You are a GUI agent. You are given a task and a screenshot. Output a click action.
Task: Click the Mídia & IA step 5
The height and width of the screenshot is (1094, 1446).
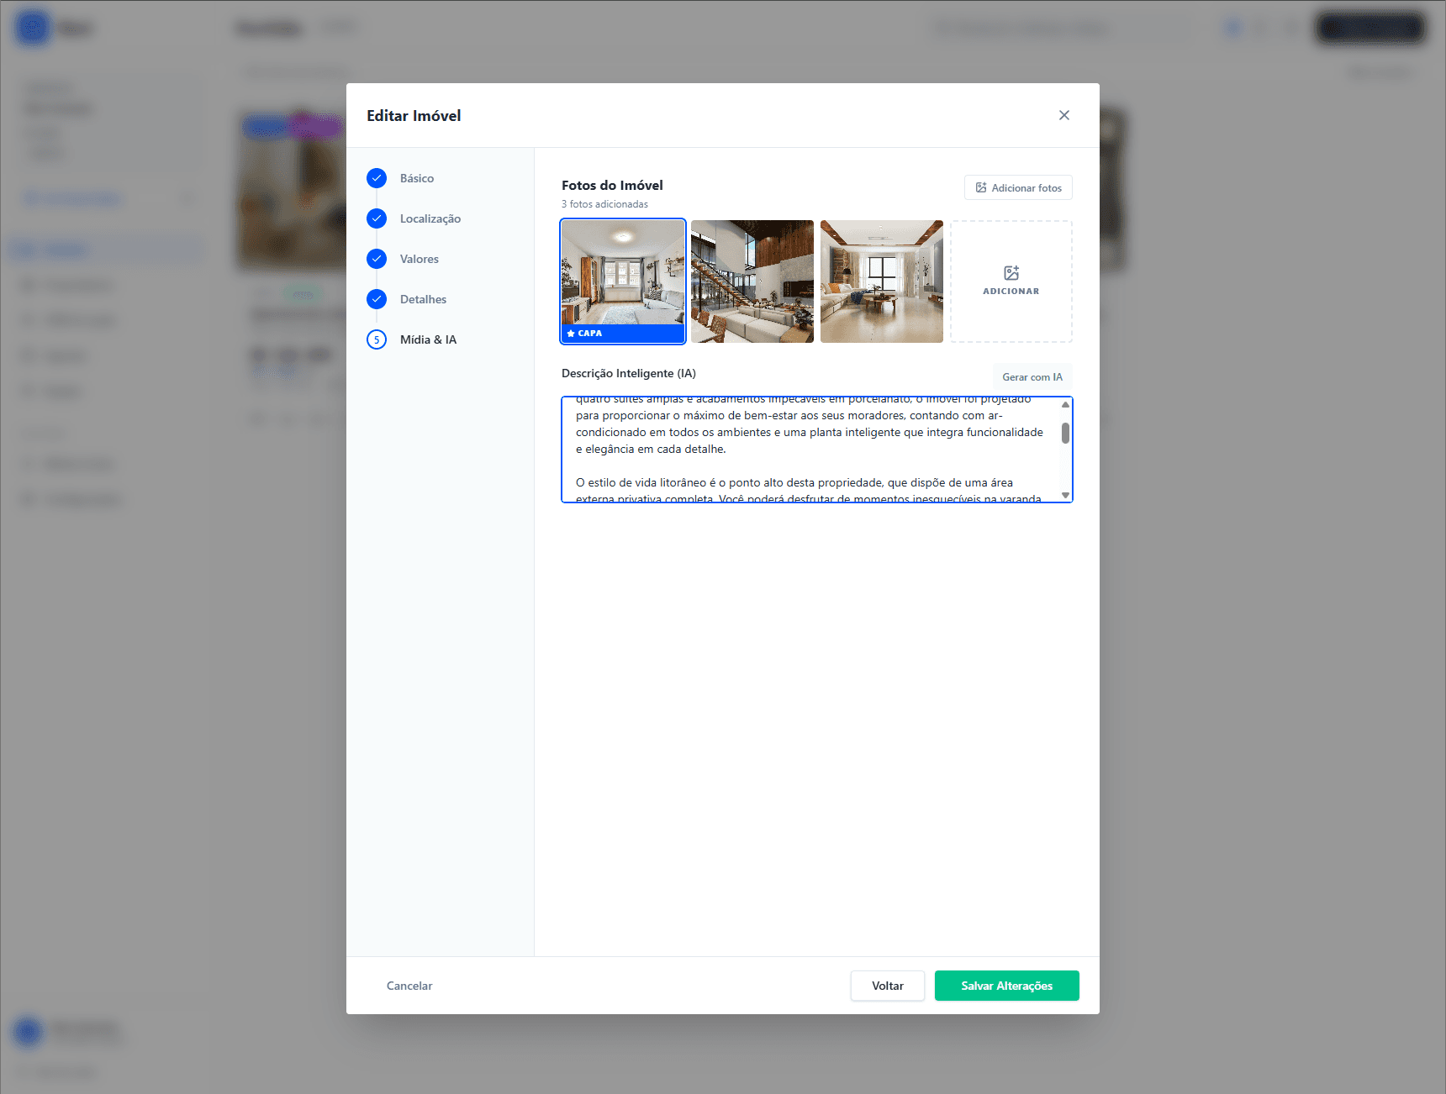(x=427, y=339)
